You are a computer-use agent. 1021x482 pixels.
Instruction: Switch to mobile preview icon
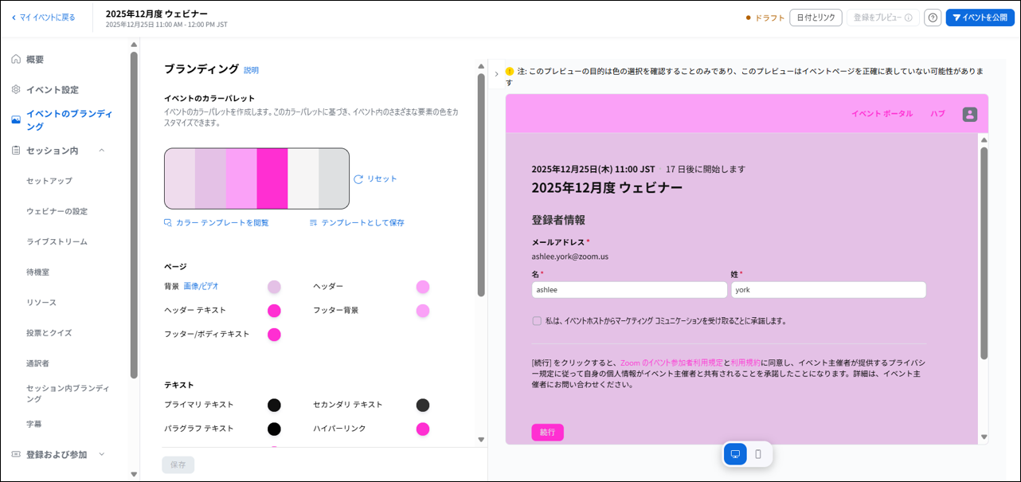[x=758, y=454]
